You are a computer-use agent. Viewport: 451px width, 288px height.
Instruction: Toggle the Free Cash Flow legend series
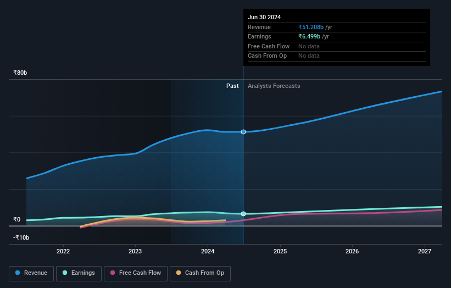[136, 273]
